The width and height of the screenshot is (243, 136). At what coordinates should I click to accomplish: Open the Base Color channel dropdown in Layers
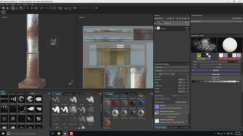click(159, 18)
